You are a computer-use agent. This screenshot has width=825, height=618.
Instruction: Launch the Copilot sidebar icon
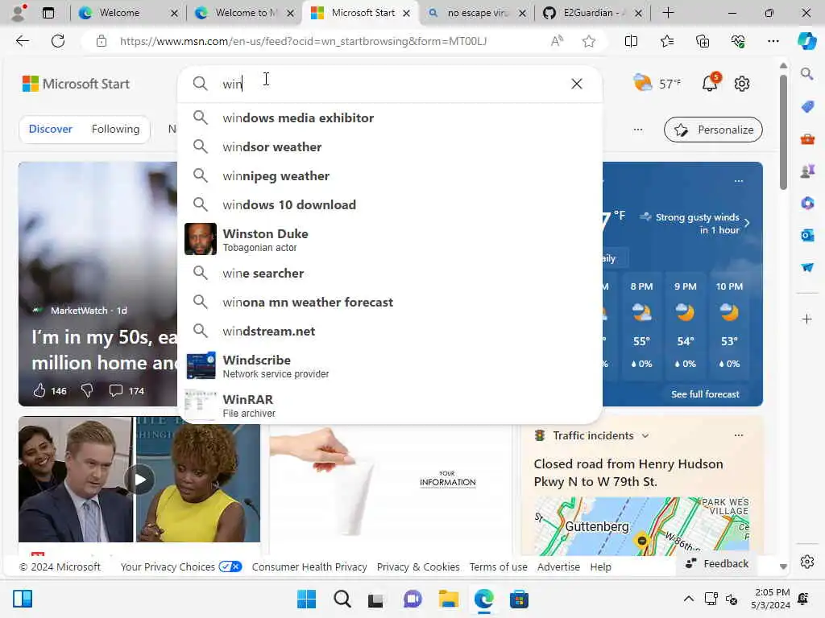coord(807,41)
